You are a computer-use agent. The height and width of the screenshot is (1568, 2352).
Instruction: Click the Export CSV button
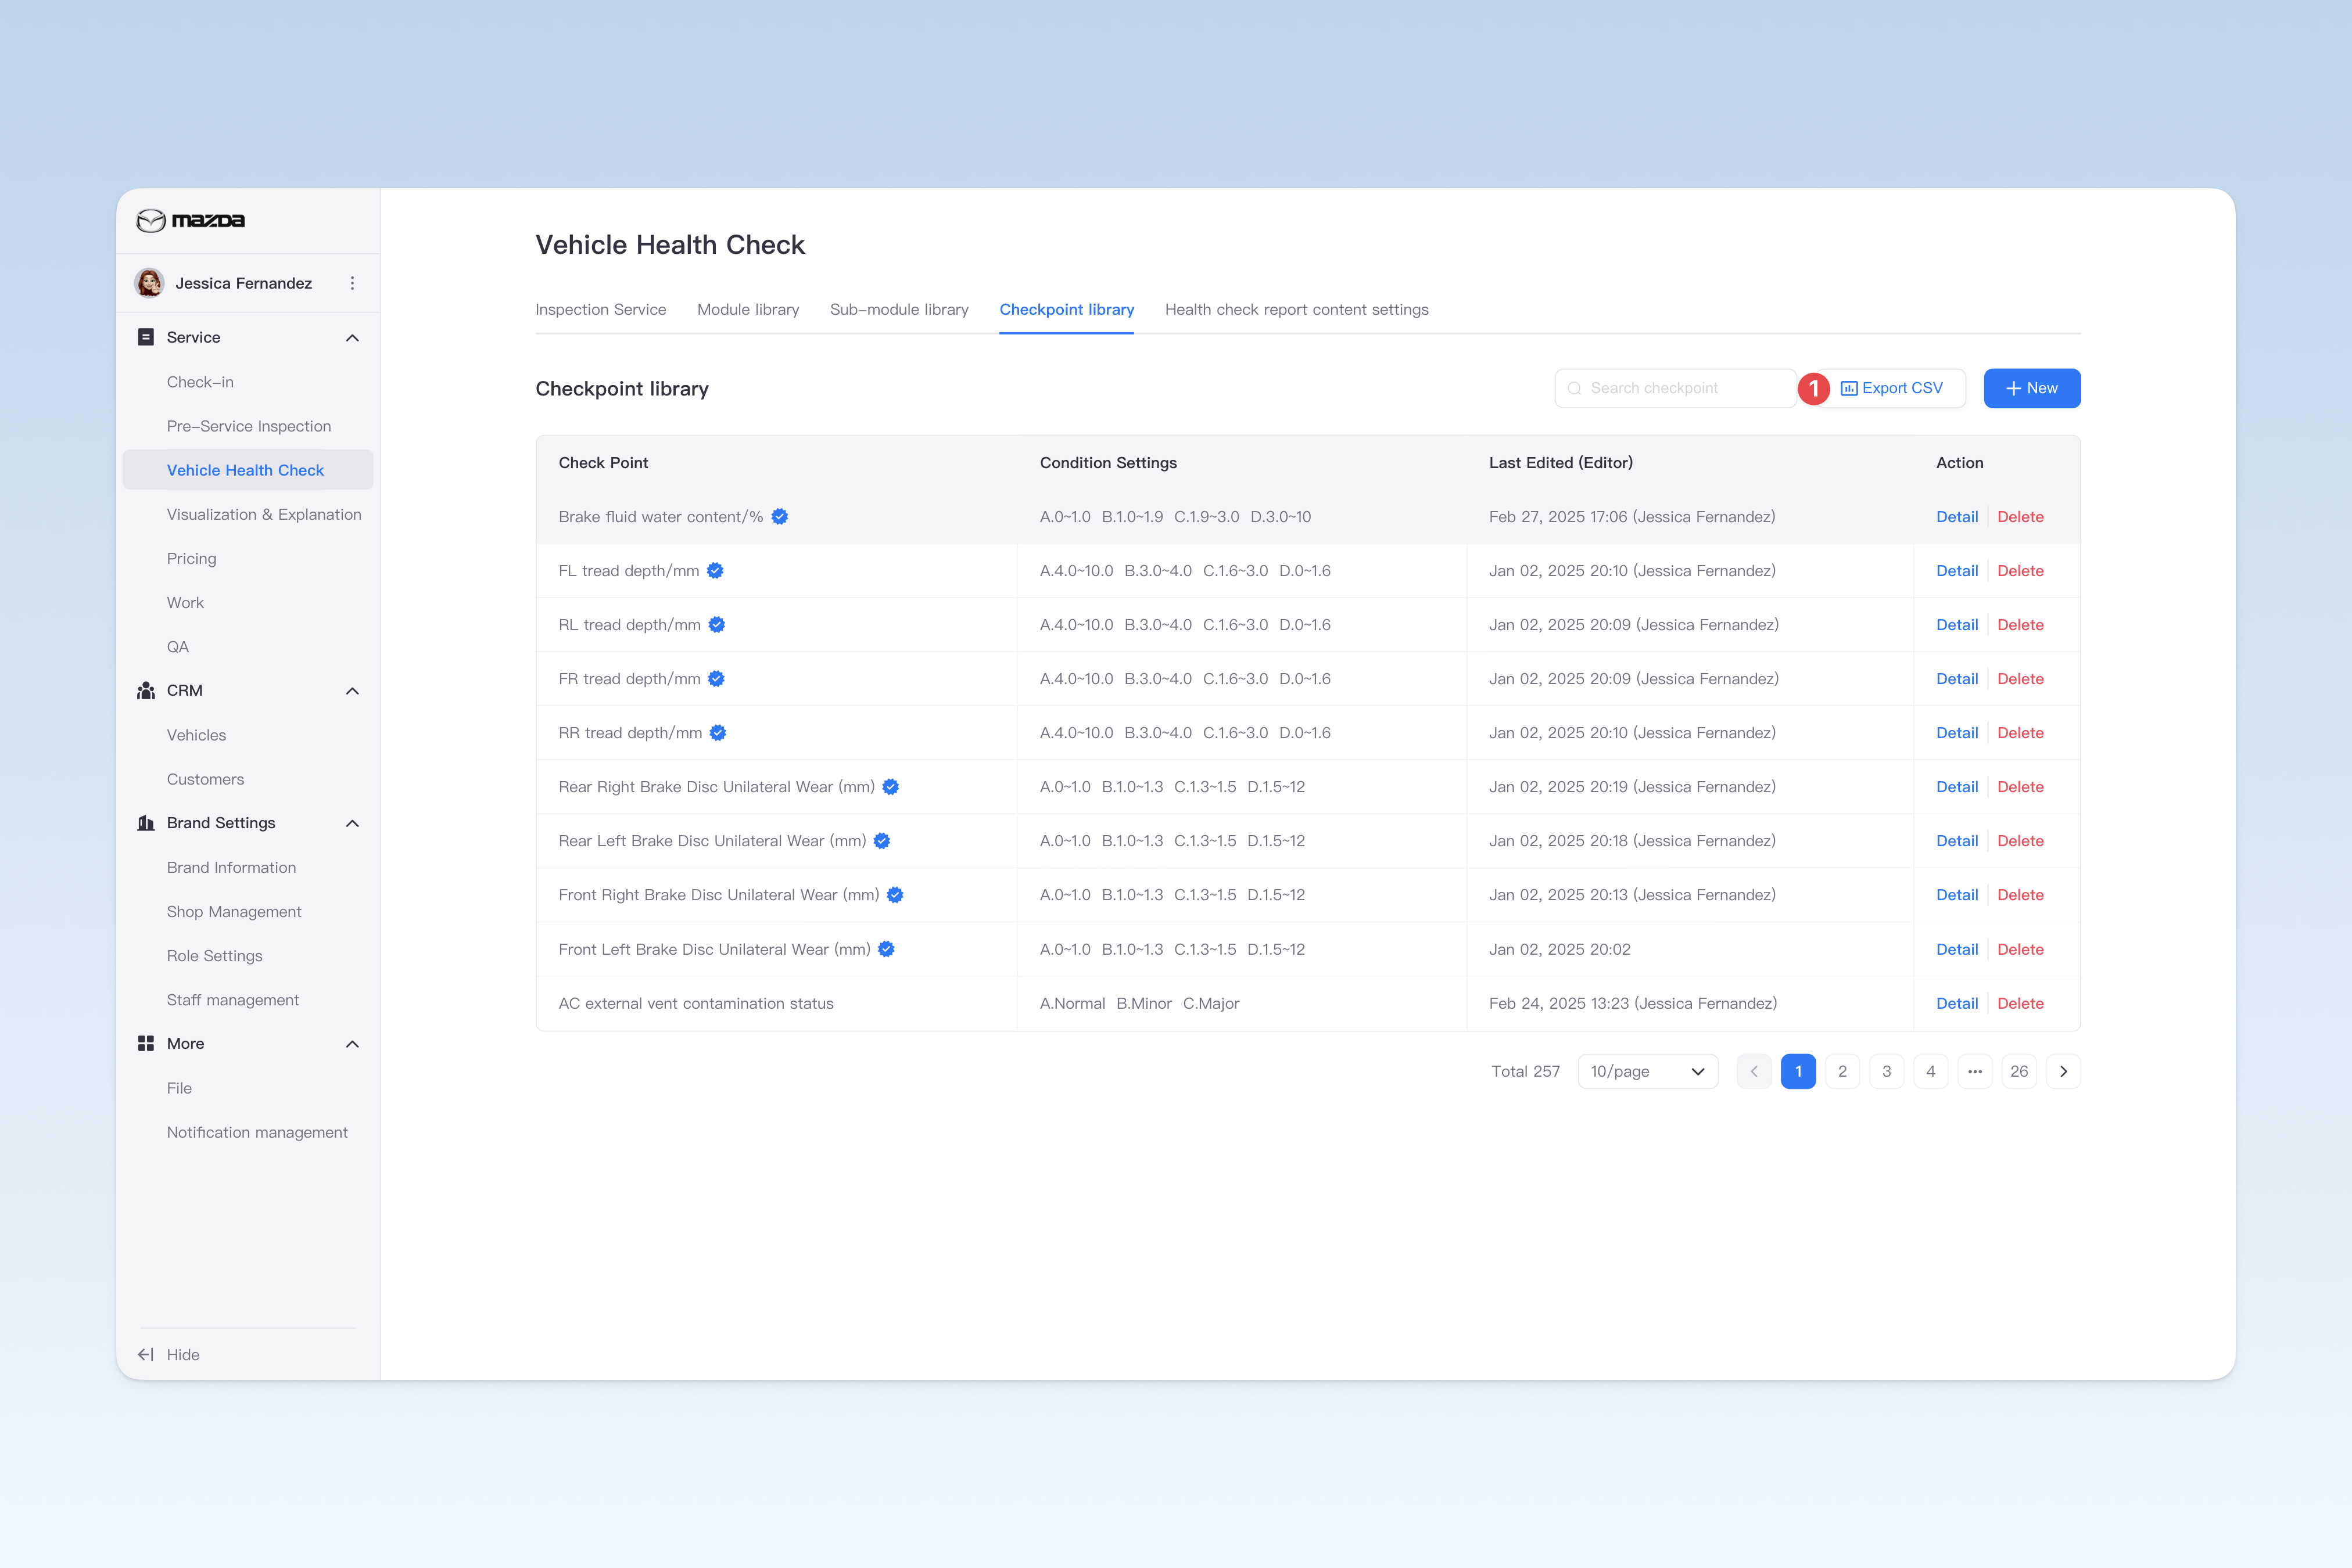point(1892,388)
